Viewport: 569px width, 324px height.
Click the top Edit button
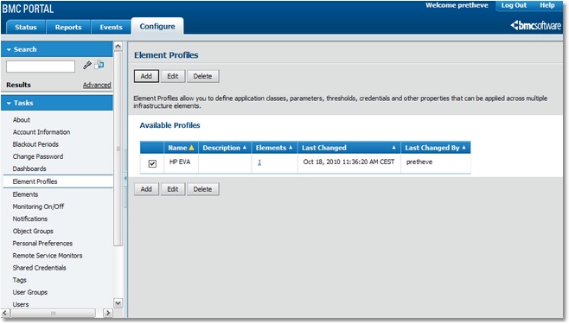[173, 76]
